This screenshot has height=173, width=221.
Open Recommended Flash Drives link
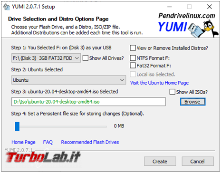point(90,142)
